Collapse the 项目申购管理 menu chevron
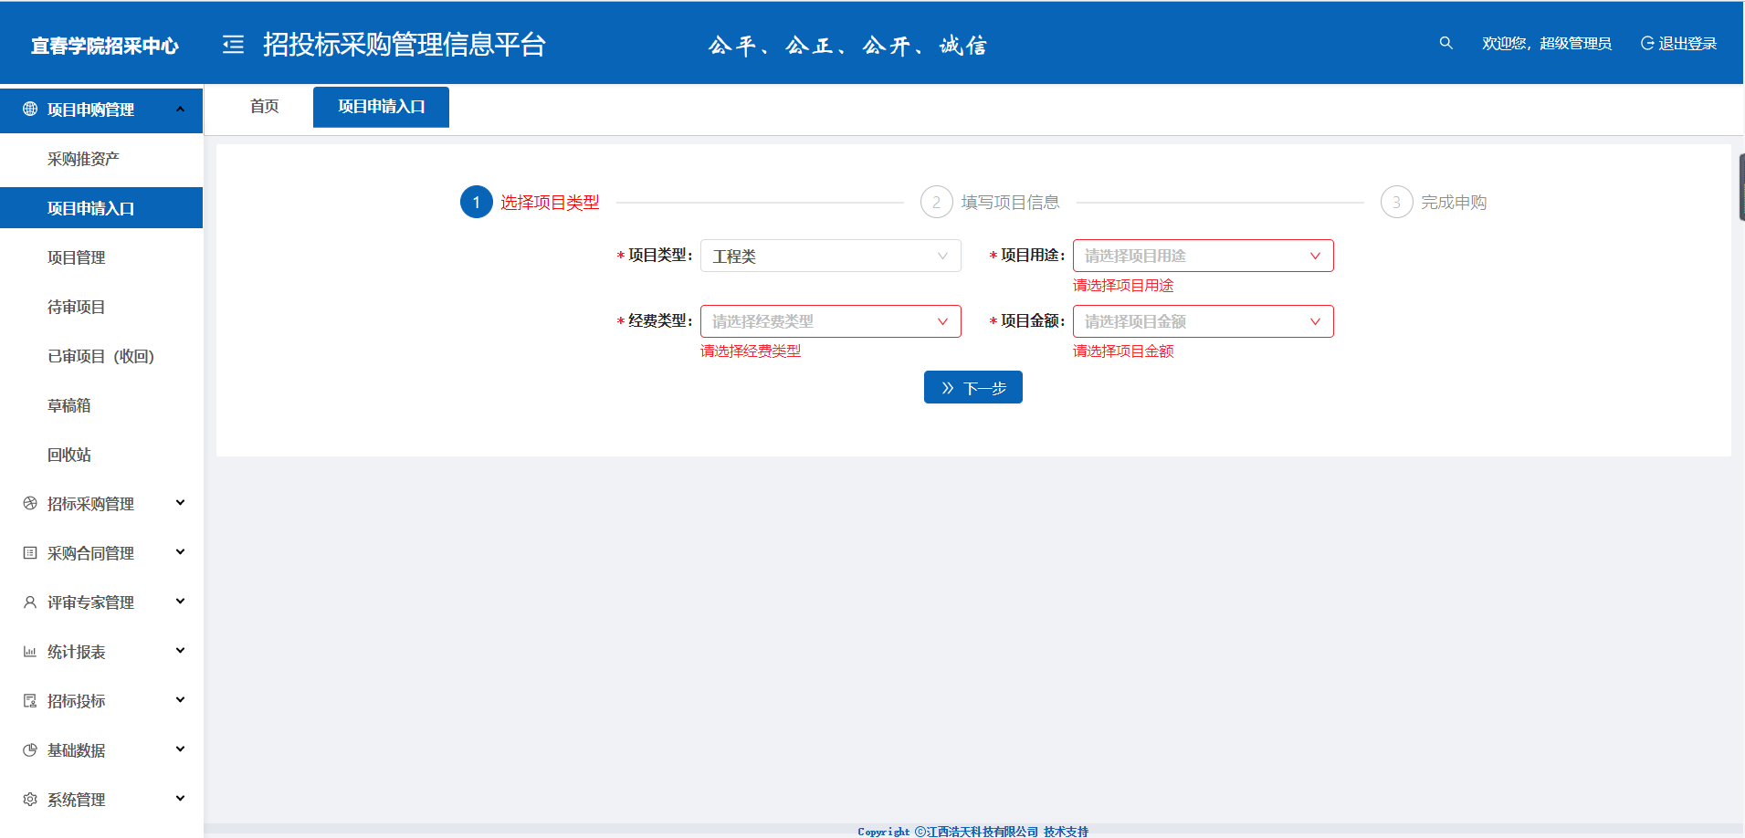The image size is (1745, 838). [x=180, y=110]
